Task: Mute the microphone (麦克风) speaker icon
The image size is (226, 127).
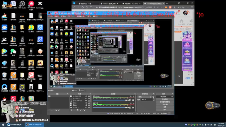Action: [x=130, y=100]
